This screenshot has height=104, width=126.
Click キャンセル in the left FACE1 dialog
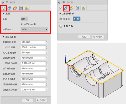41,100
